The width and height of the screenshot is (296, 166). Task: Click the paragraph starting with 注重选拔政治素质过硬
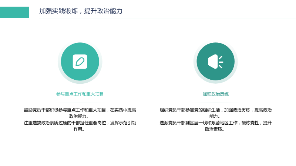click(80, 126)
